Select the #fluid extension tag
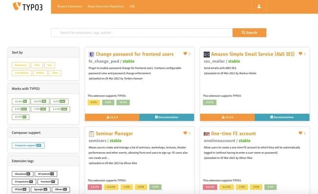 [x=21, y=190]
